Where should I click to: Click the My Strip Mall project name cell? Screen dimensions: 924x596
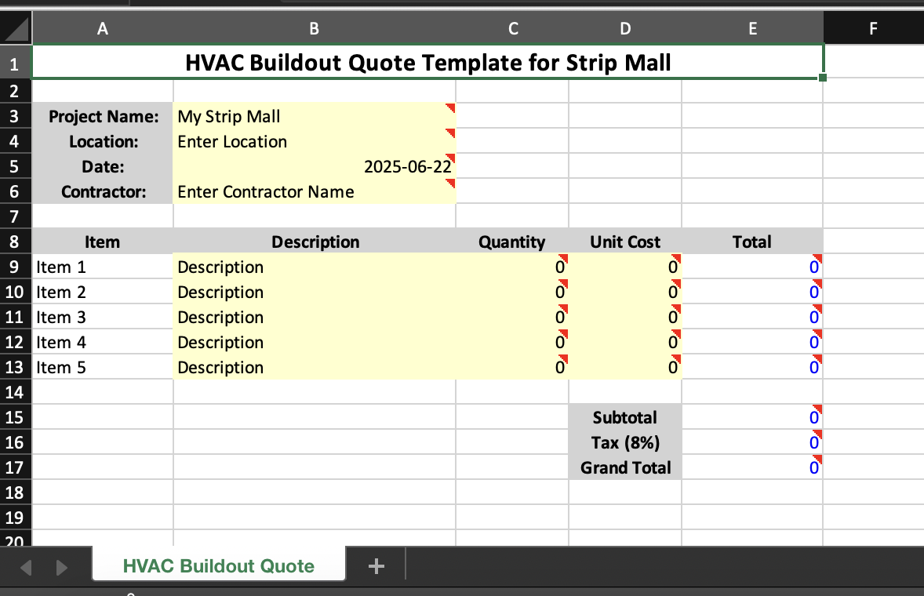tap(314, 116)
